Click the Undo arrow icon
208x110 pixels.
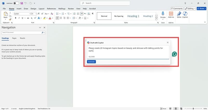pos(25,3)
